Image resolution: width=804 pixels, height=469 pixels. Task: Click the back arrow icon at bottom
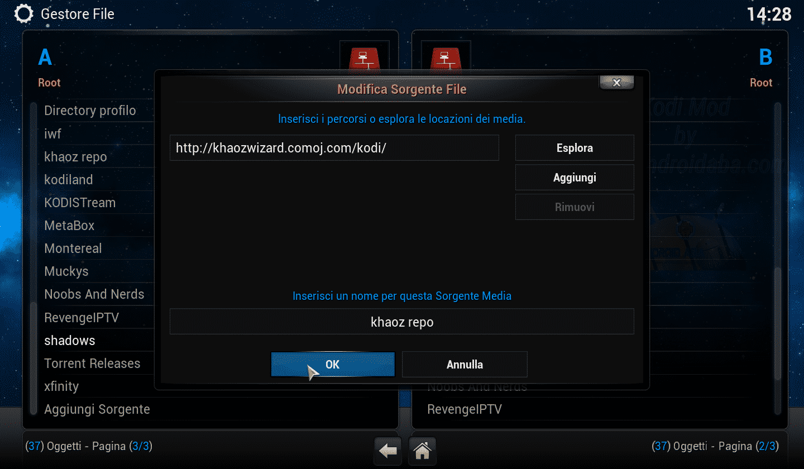(388, 450)
